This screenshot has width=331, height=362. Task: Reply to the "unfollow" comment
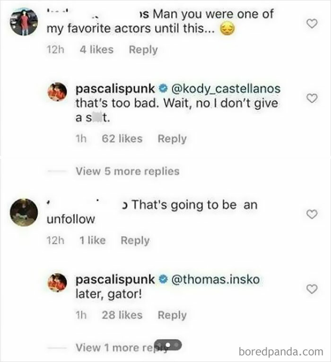pos(135,240)
